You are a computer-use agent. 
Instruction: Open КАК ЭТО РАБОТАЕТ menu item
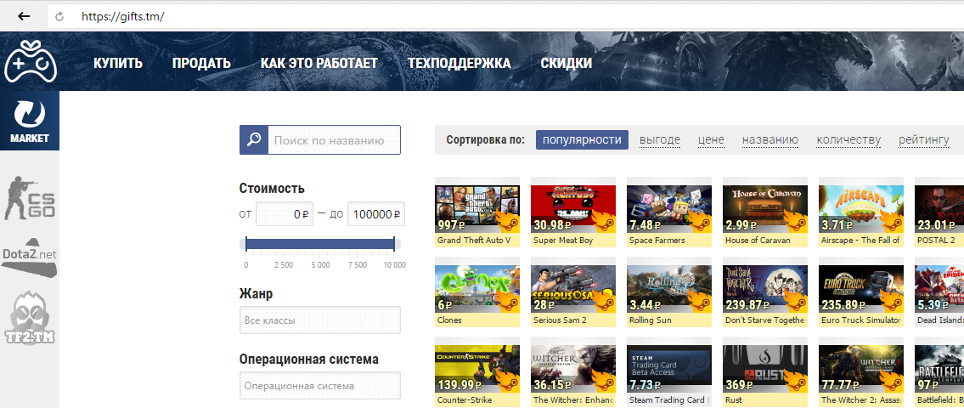319,63
